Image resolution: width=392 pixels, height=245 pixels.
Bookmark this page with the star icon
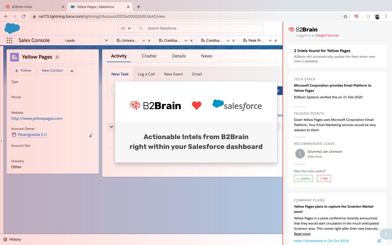coord(345,16)
